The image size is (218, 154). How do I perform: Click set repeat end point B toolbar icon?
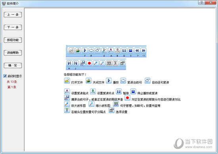[117, 50]
